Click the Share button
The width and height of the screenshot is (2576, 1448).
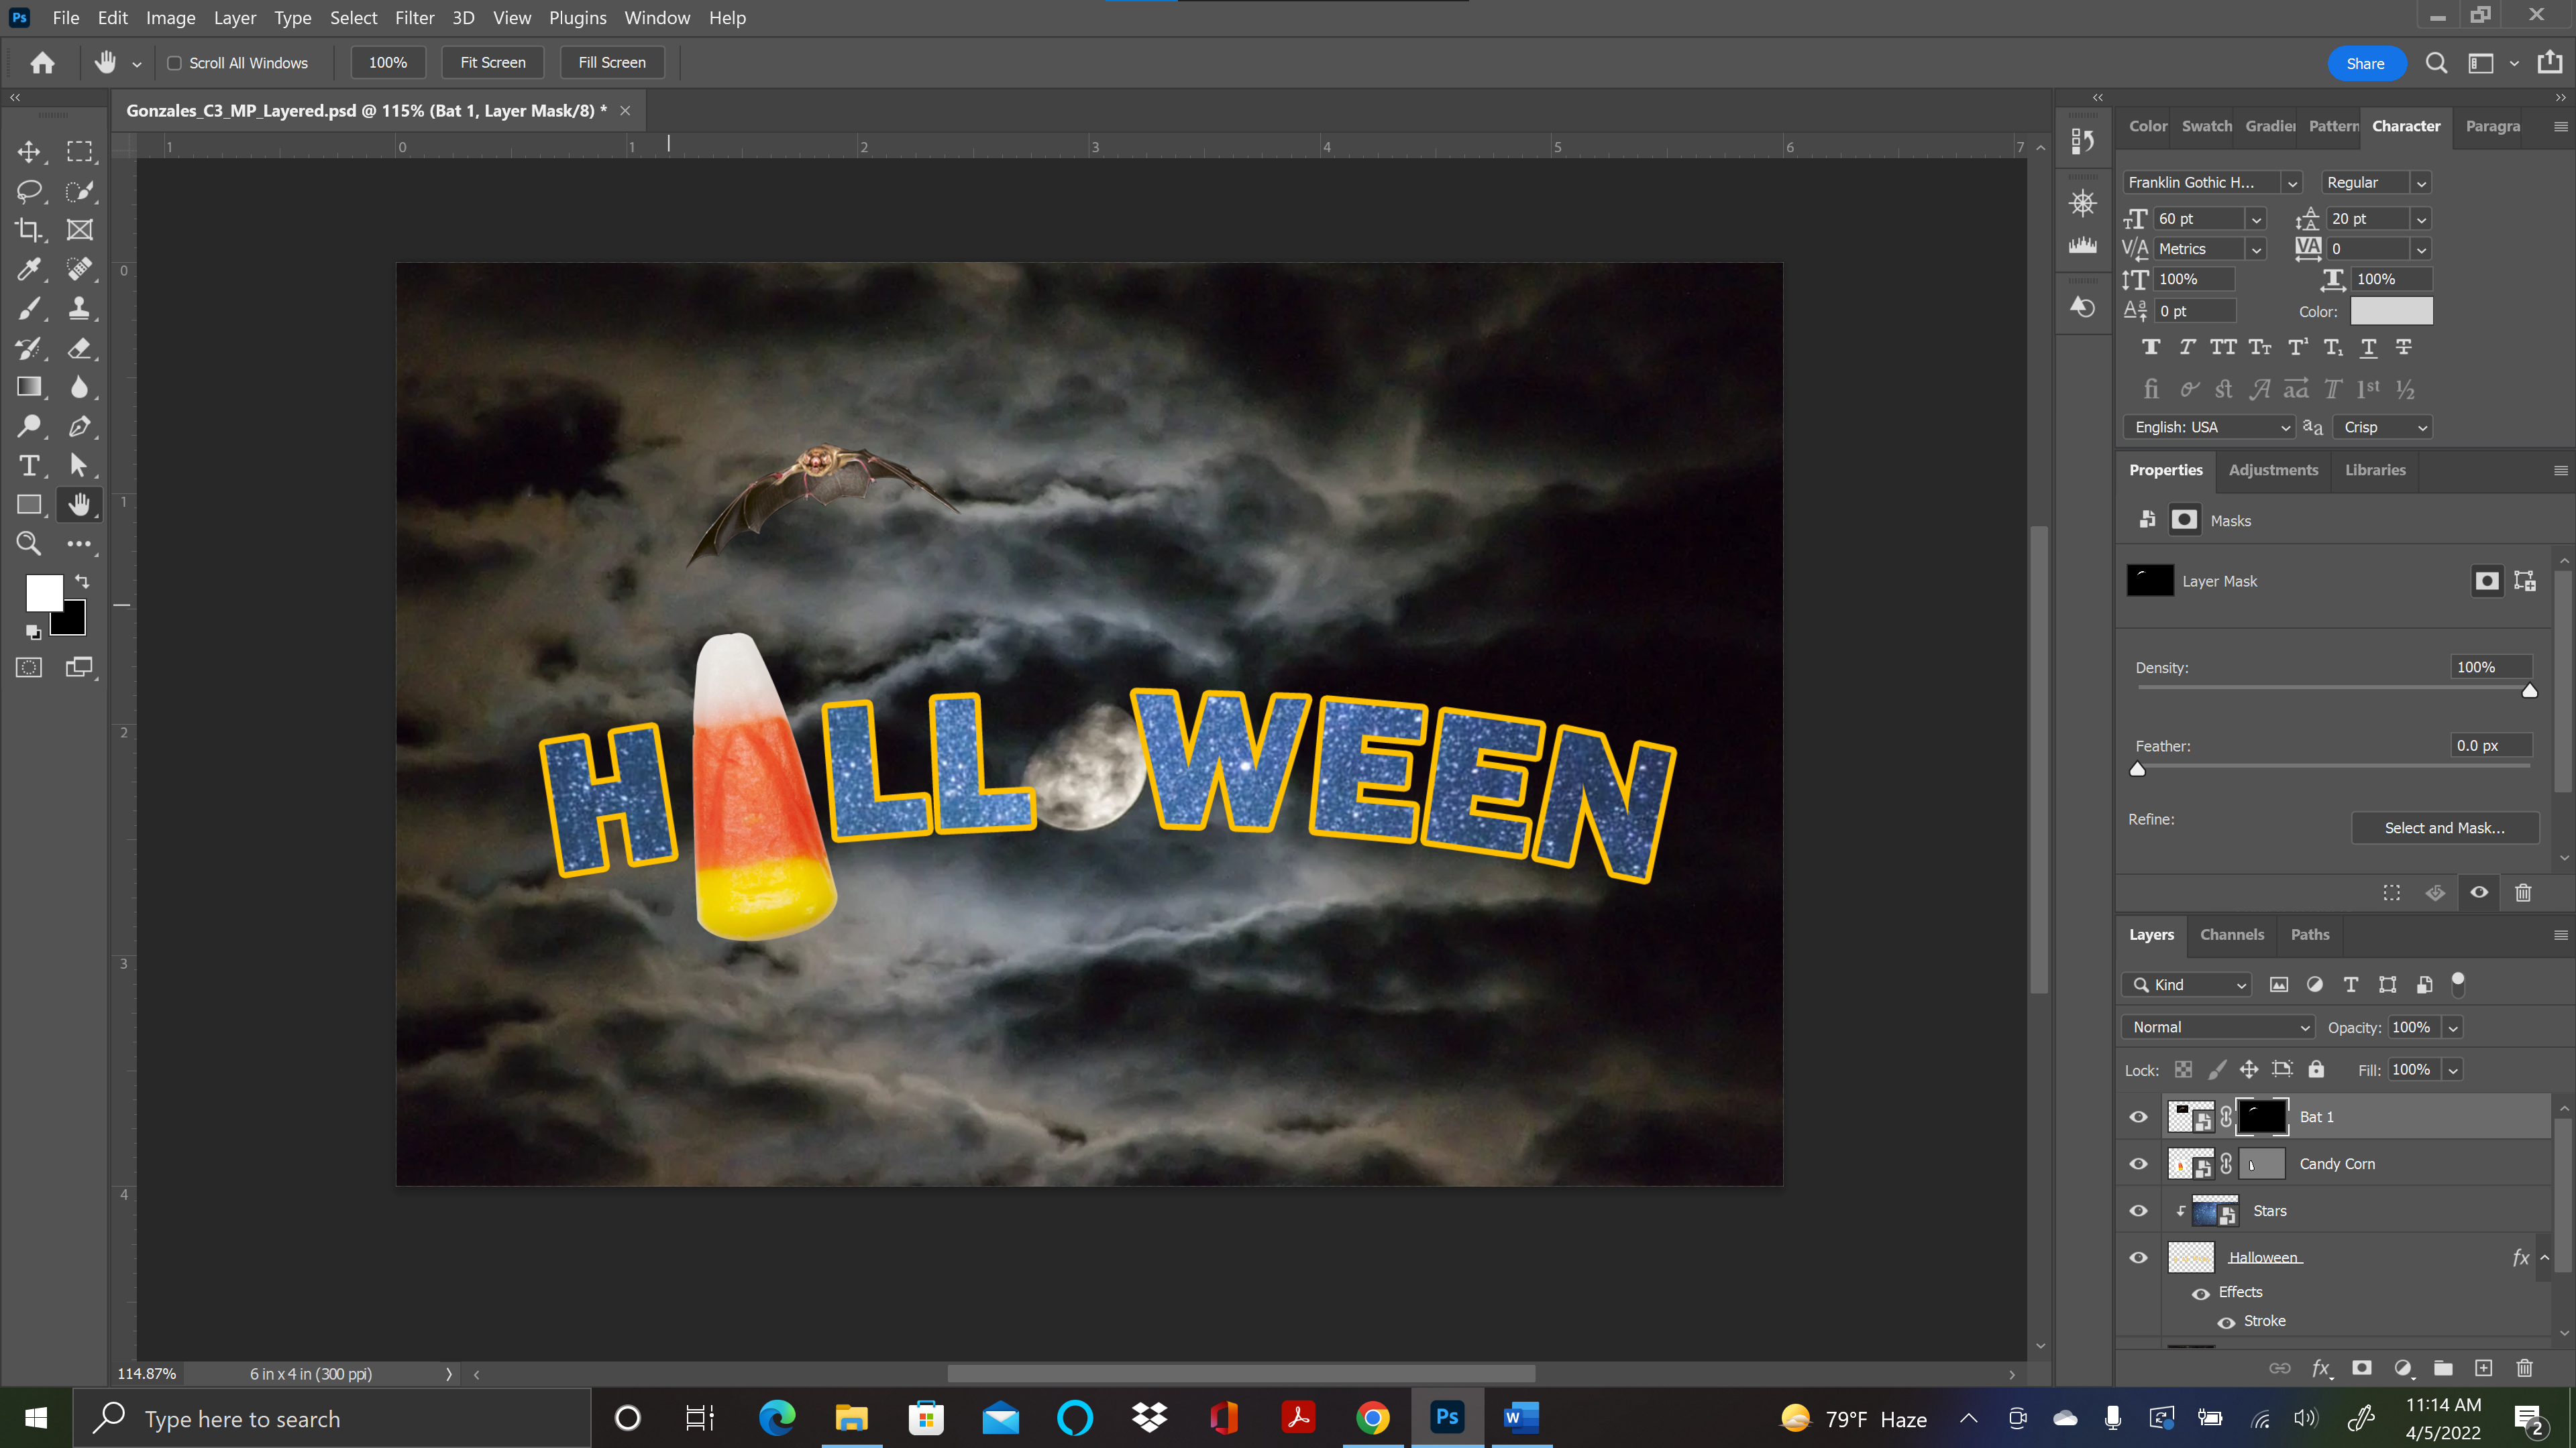click(2365, 63)
